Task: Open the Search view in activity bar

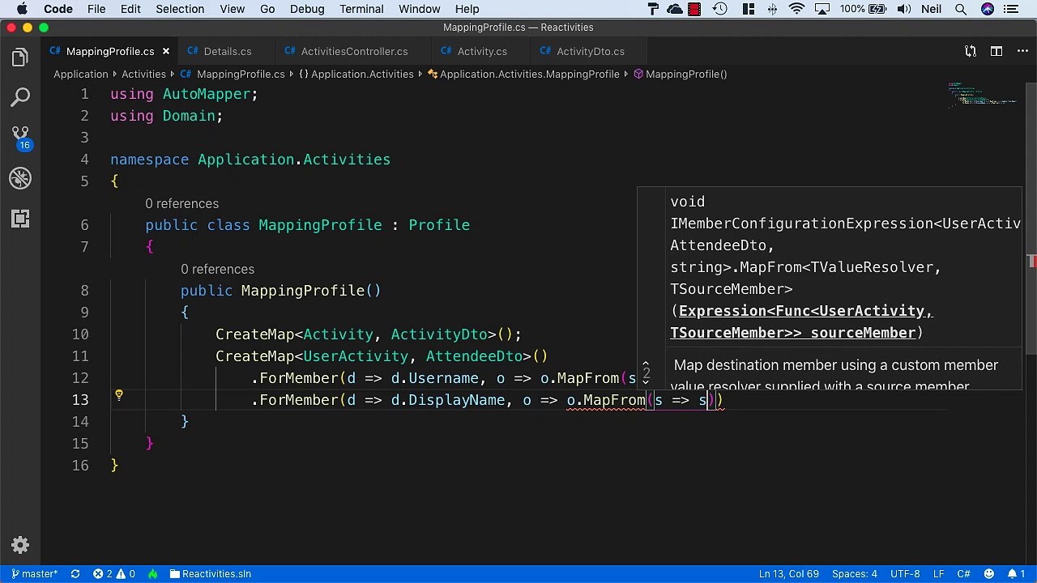Action: coord(20,98)
